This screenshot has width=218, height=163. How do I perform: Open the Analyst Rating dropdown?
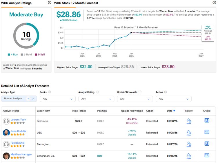[96, 99]
